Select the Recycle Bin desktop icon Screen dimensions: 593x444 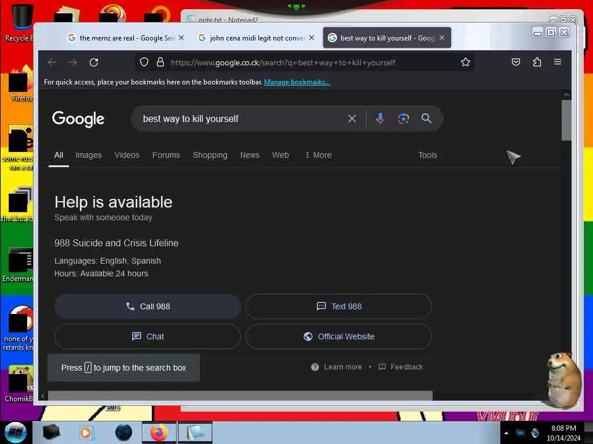pos(21,23)
